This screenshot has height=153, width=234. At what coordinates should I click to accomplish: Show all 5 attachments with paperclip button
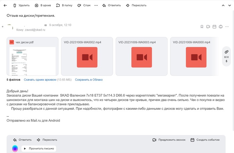pyautogui.click(x=226, y=56)
